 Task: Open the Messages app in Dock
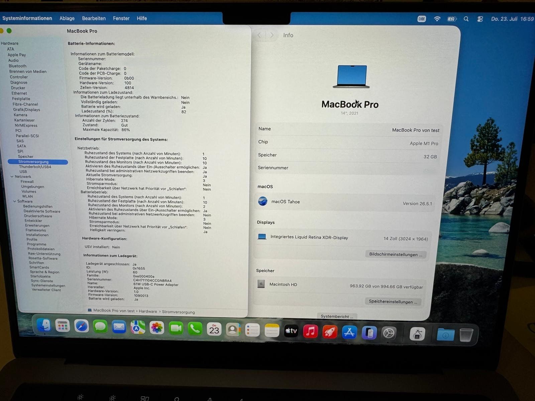click(100, 326)
